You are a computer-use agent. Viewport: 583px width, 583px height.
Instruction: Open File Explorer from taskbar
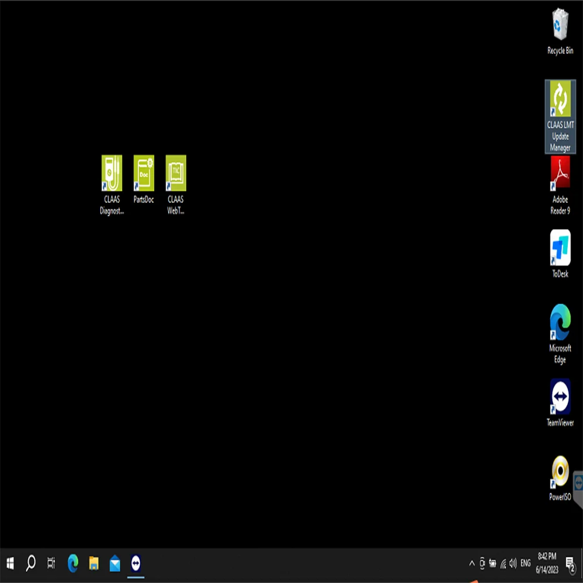(x=94, y=563)
